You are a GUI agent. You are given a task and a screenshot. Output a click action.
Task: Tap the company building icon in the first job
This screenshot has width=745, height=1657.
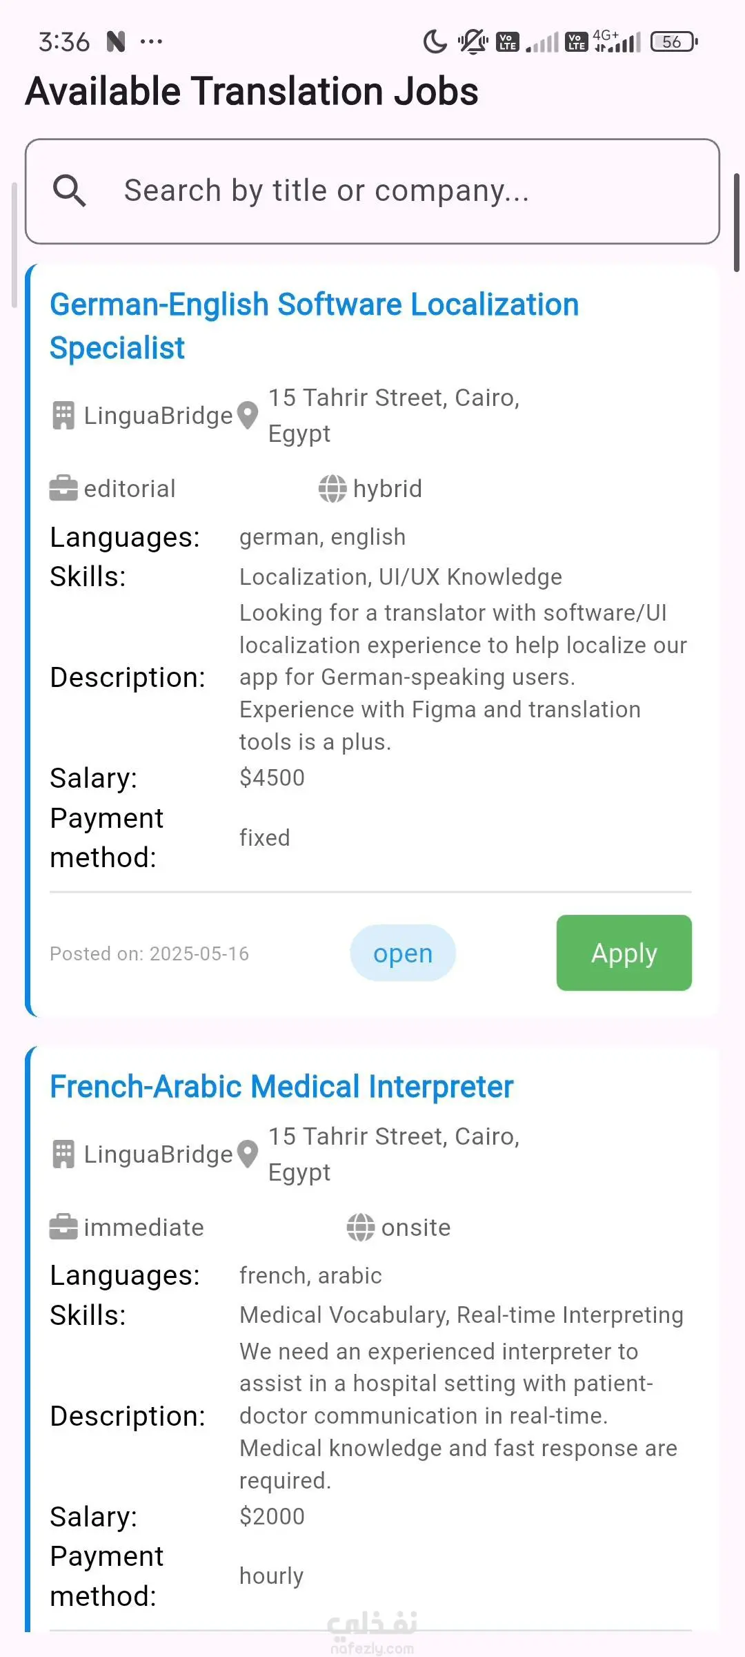pyautogui.click(x=63, y=416)
